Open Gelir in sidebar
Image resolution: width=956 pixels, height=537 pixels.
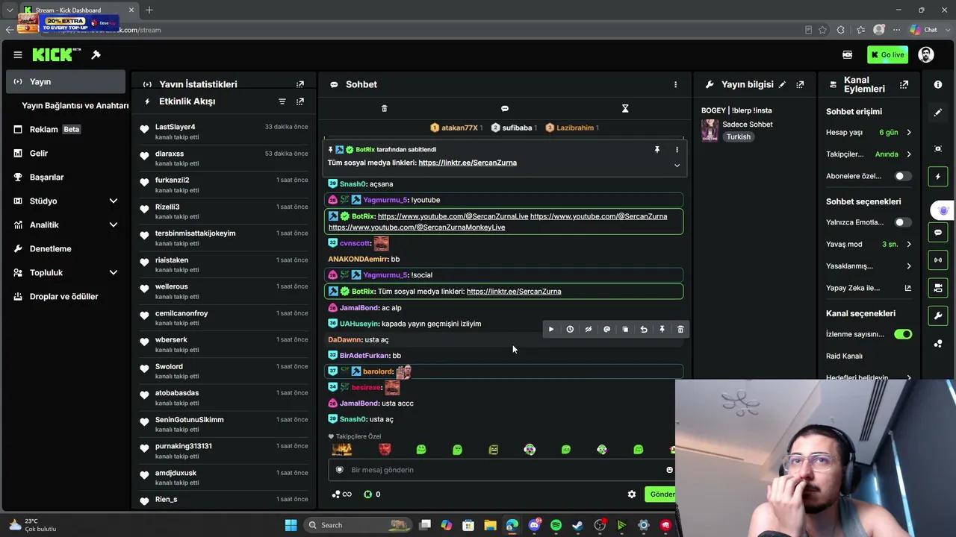tap(66, 154)
